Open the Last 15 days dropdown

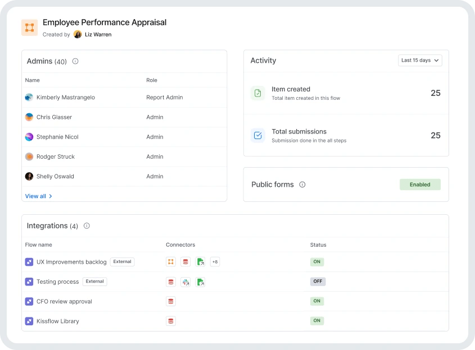point(420,61)
